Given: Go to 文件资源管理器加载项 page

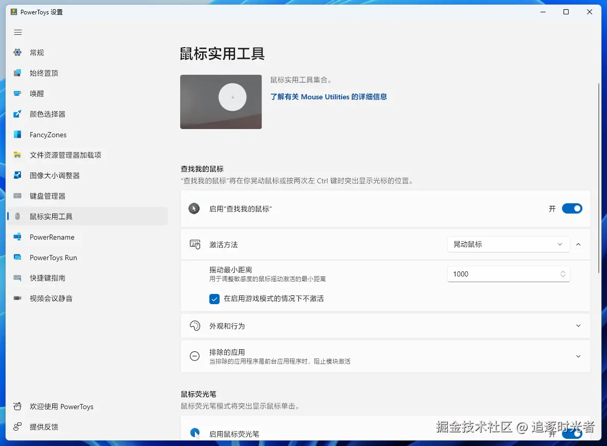Looking at the screenshot, I should pyautogui.click(x=65, y=155).
